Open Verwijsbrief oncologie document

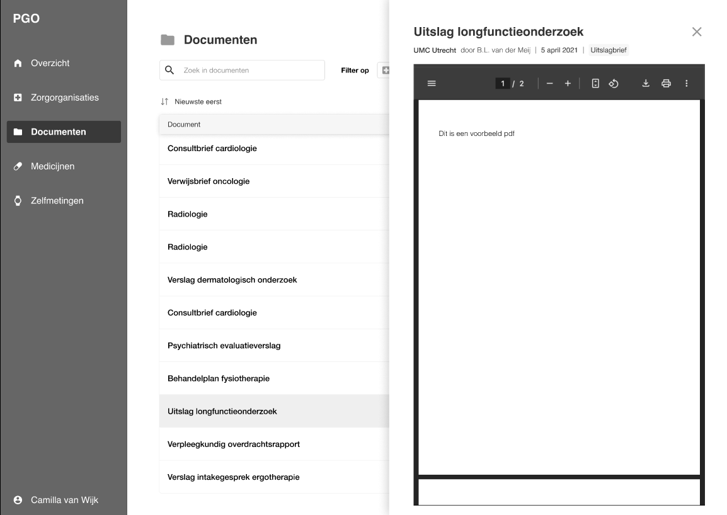point(209,181)
